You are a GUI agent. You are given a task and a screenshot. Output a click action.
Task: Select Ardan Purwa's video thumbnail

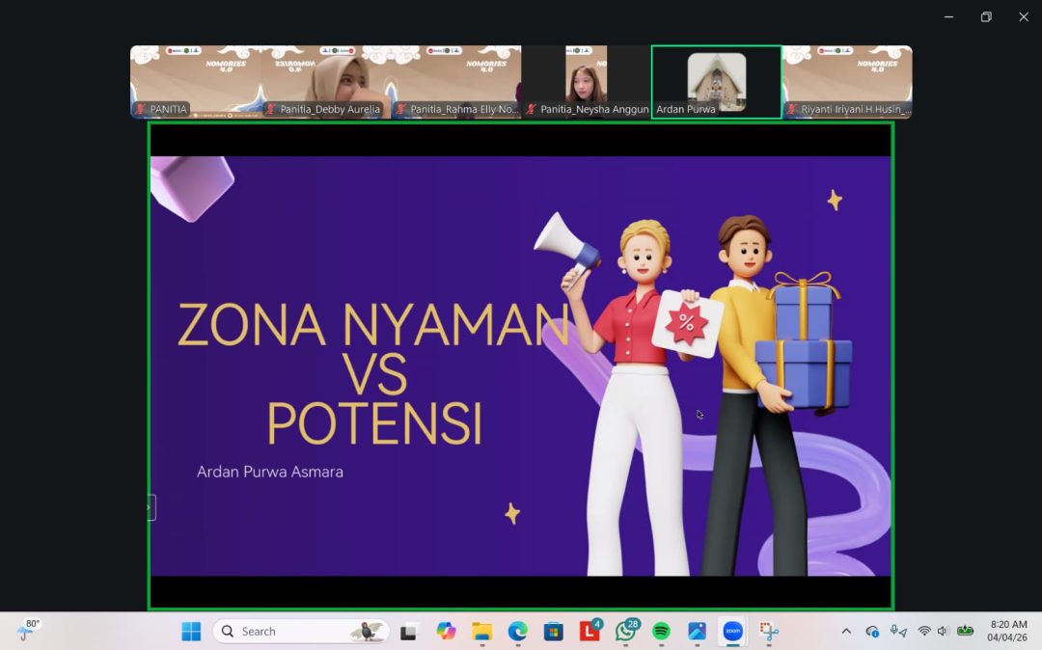click(716, 81)
